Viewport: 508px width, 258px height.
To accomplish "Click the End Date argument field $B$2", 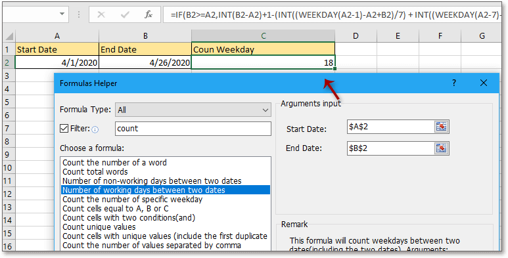I will (x=391, y=148).
